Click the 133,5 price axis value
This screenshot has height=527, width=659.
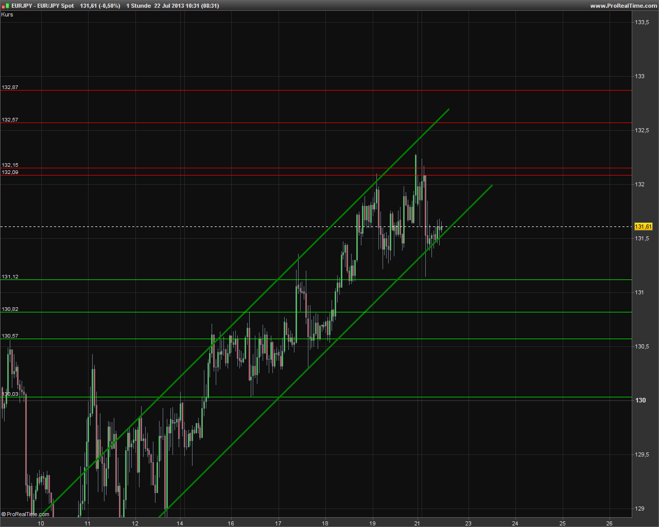[642, 22]
